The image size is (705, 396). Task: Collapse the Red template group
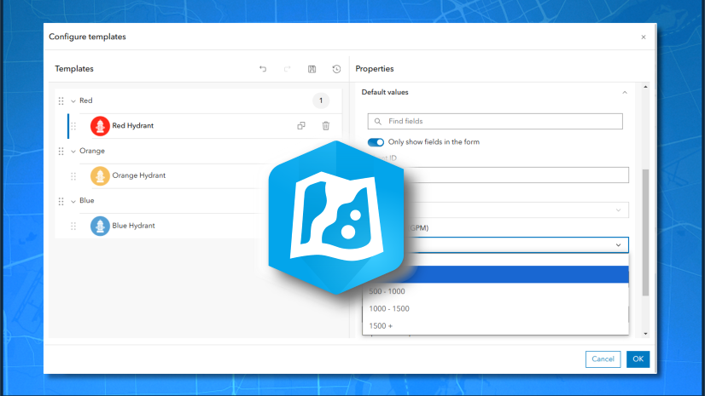pyautogui.click(x=73, y=100)
